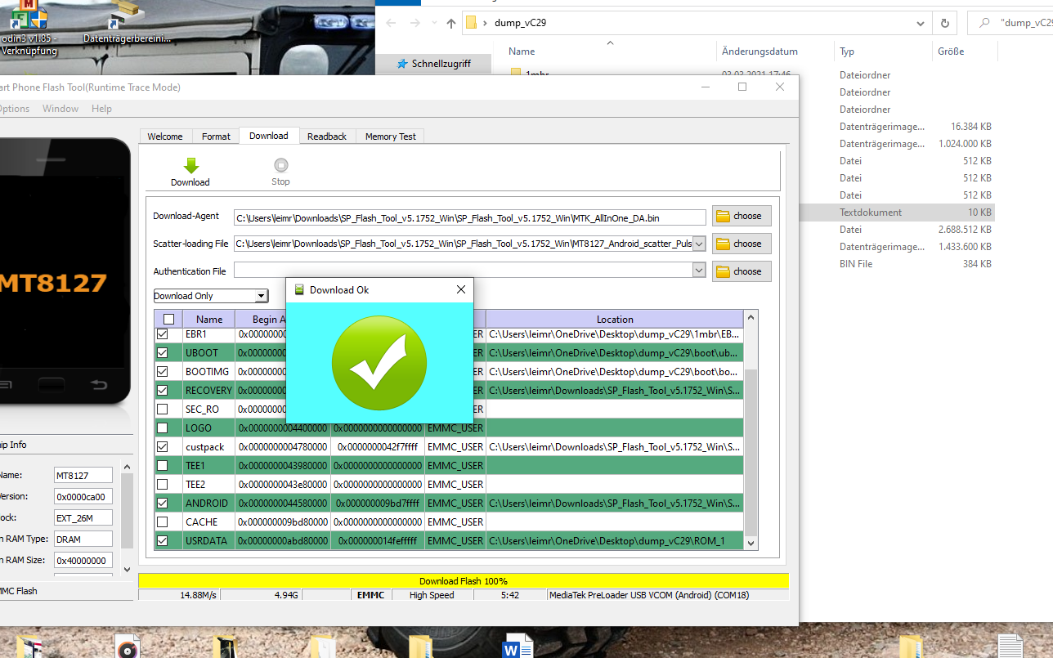
Task: Click the folder icon on Authentication choose button
Action: [x=723, y=271]
